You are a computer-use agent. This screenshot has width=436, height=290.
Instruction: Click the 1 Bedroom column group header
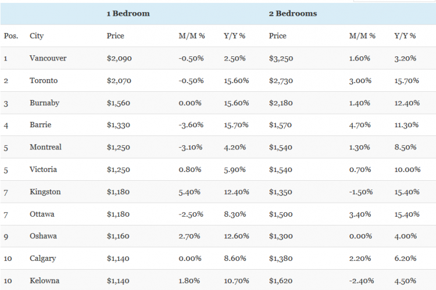click(128, 13)
